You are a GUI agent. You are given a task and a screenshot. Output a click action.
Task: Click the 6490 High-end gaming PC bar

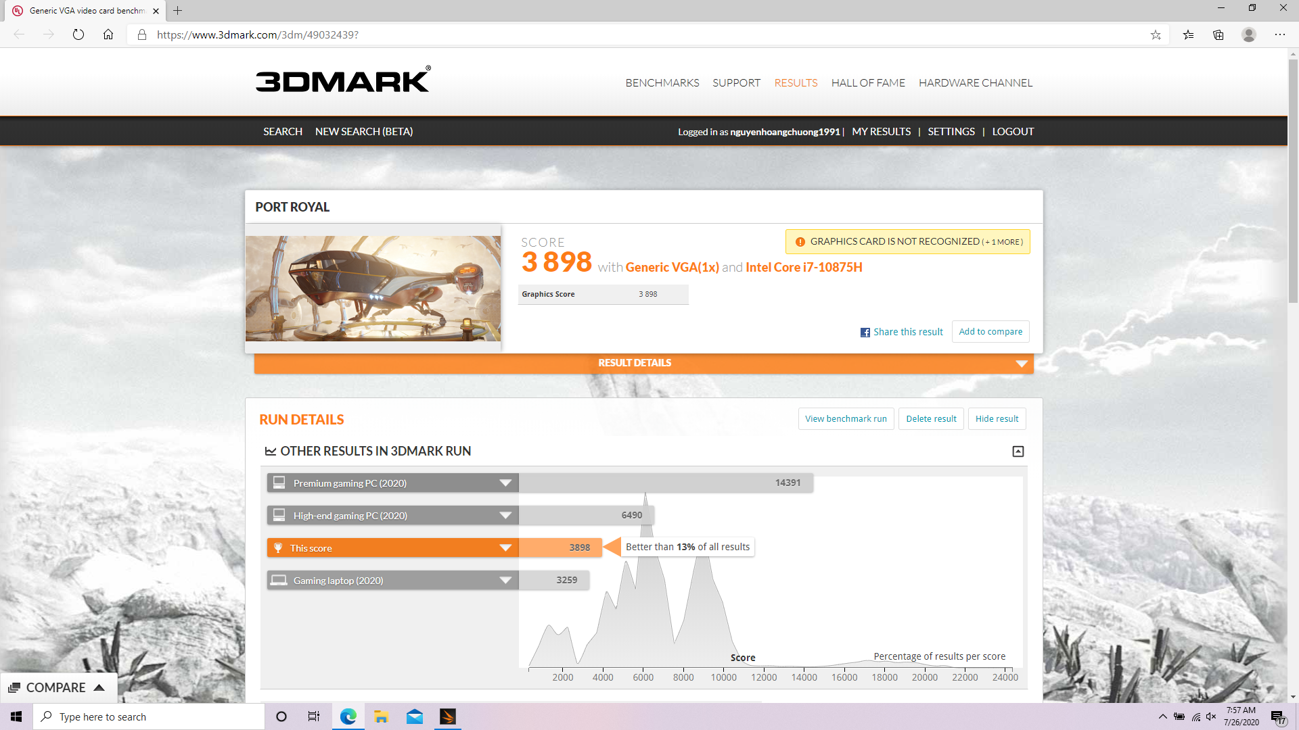pos(586,515)
